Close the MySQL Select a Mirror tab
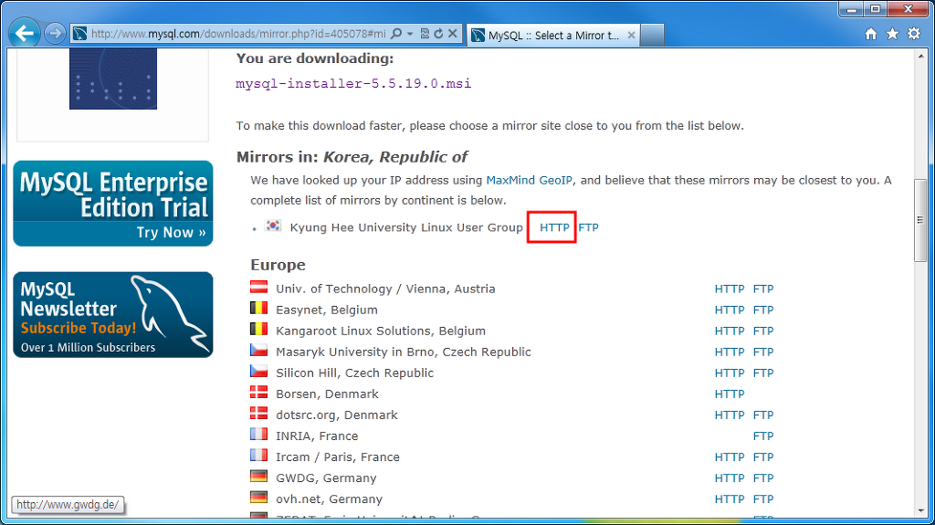The width and height of the screenshot is (935, 525). [x=631, y=36]
